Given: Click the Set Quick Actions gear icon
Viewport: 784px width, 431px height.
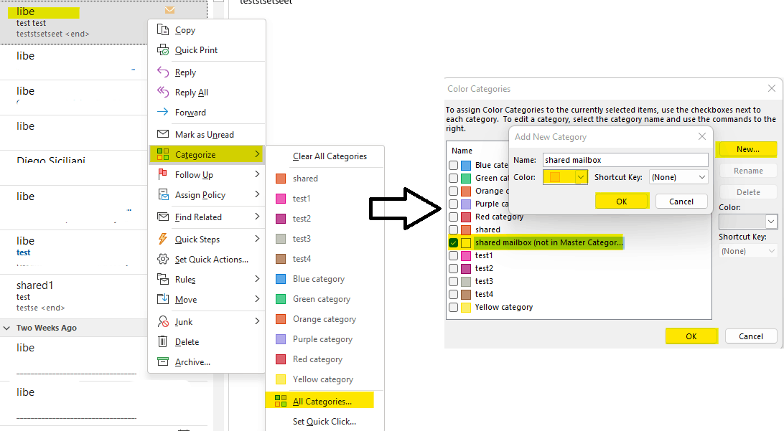Looking at the screenshot, I should coord(162,259).
